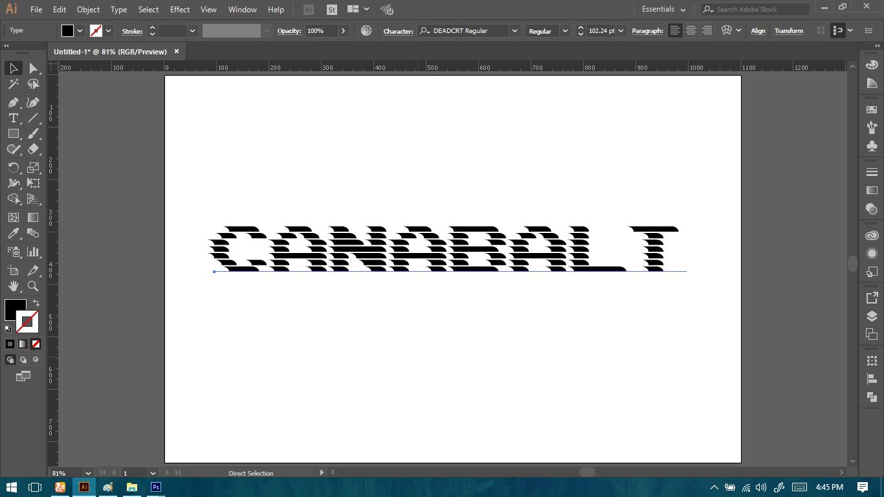Select the Scale tool
The image size is (884, 497).
[33, 168]
